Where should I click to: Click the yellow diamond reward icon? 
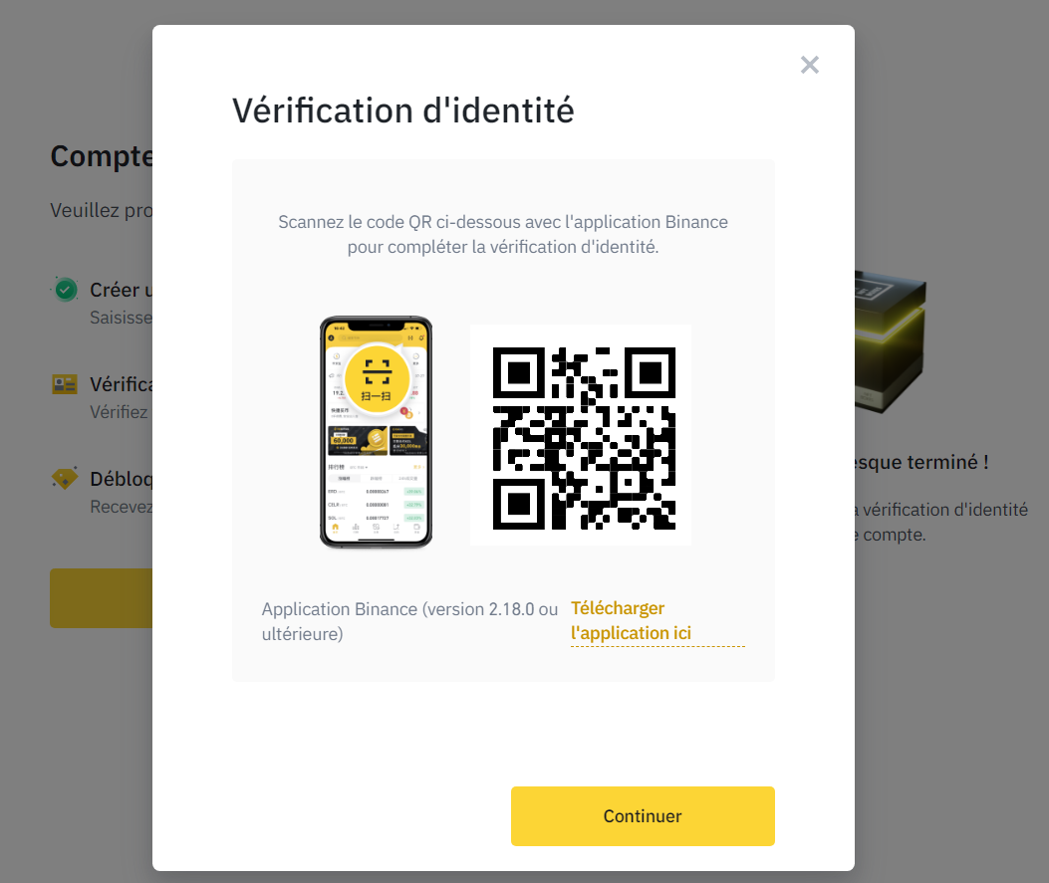[65, 479]
